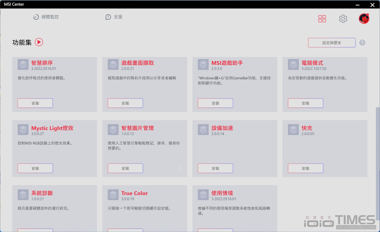
Task: Click the MSI遊戲助手 title
Action: pos(227,63)
